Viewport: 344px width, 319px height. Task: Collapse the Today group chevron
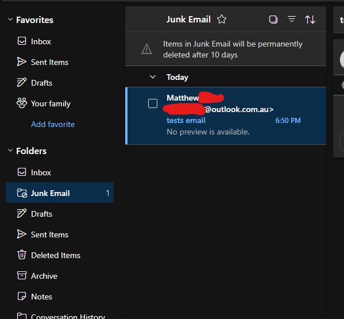pos(153,77)
